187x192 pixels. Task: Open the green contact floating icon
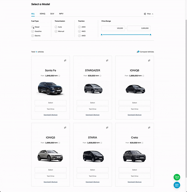click(x=177, y=177)
